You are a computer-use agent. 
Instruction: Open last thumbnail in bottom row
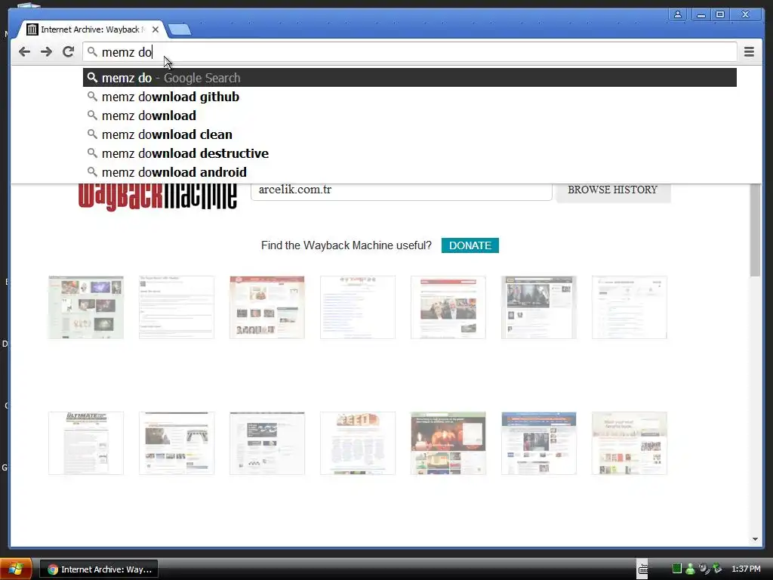[x=630, y=443]
